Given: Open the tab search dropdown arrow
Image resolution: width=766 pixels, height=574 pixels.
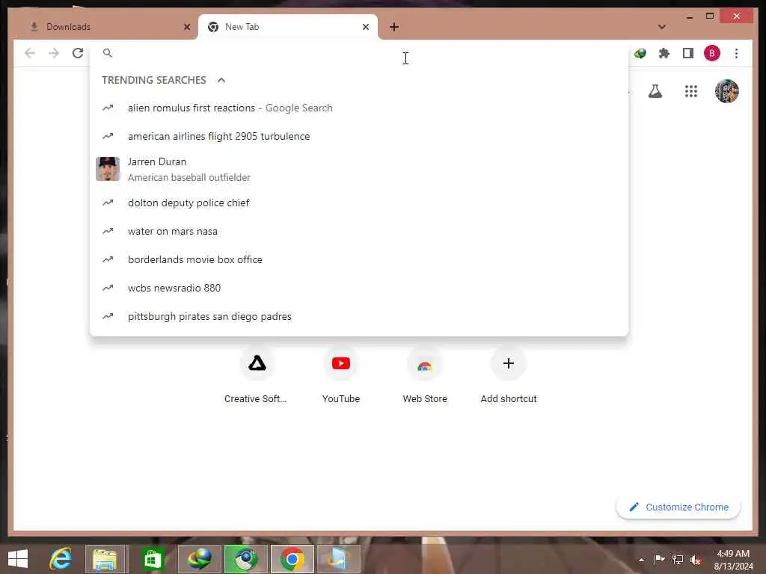Looking at the screenshot, I should click(661, 27).
